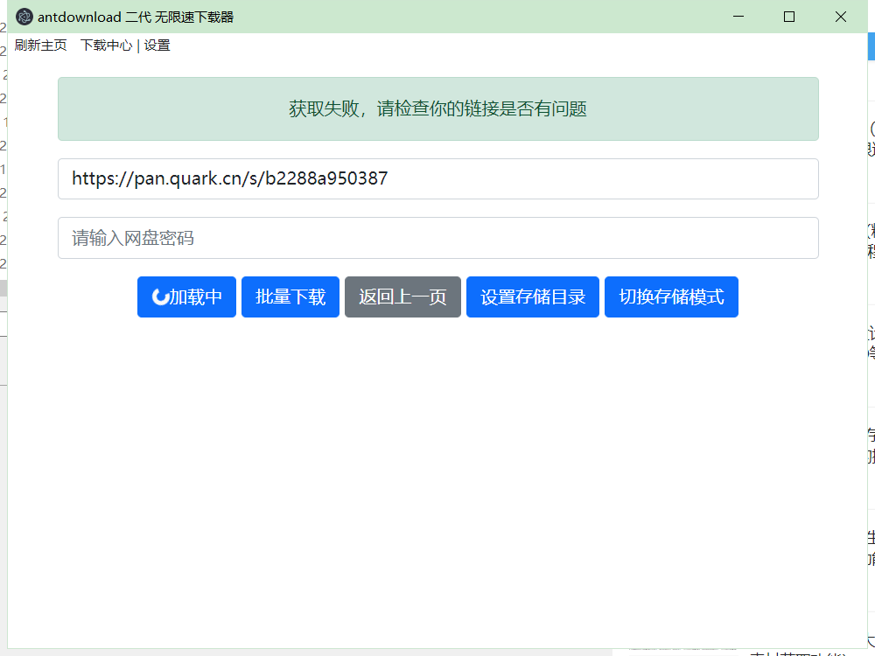Open the 刷新主页 menu item
875x656 pixels.
pyautogui.click(x=41, y=45)
